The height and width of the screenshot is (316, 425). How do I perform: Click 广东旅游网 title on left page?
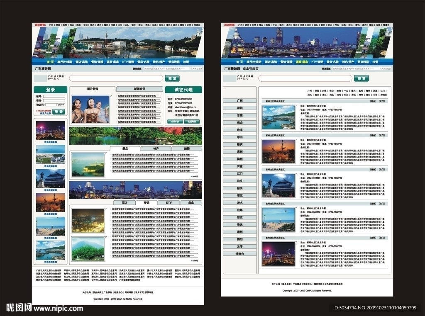point(43,69)
